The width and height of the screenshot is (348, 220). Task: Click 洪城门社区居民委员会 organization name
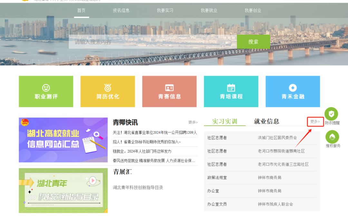click(277, 138)
